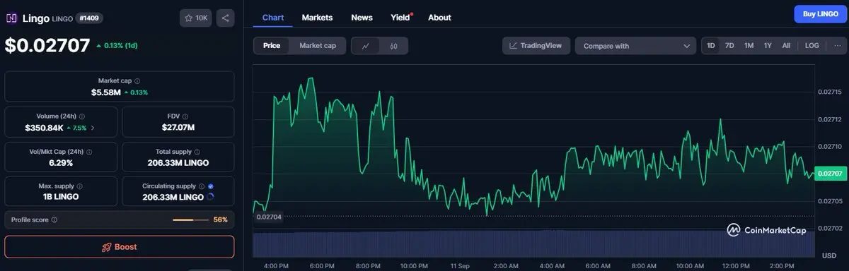849x271 pixels.
Task: Click the $0.02707 price heading
Action: (47, 46)
